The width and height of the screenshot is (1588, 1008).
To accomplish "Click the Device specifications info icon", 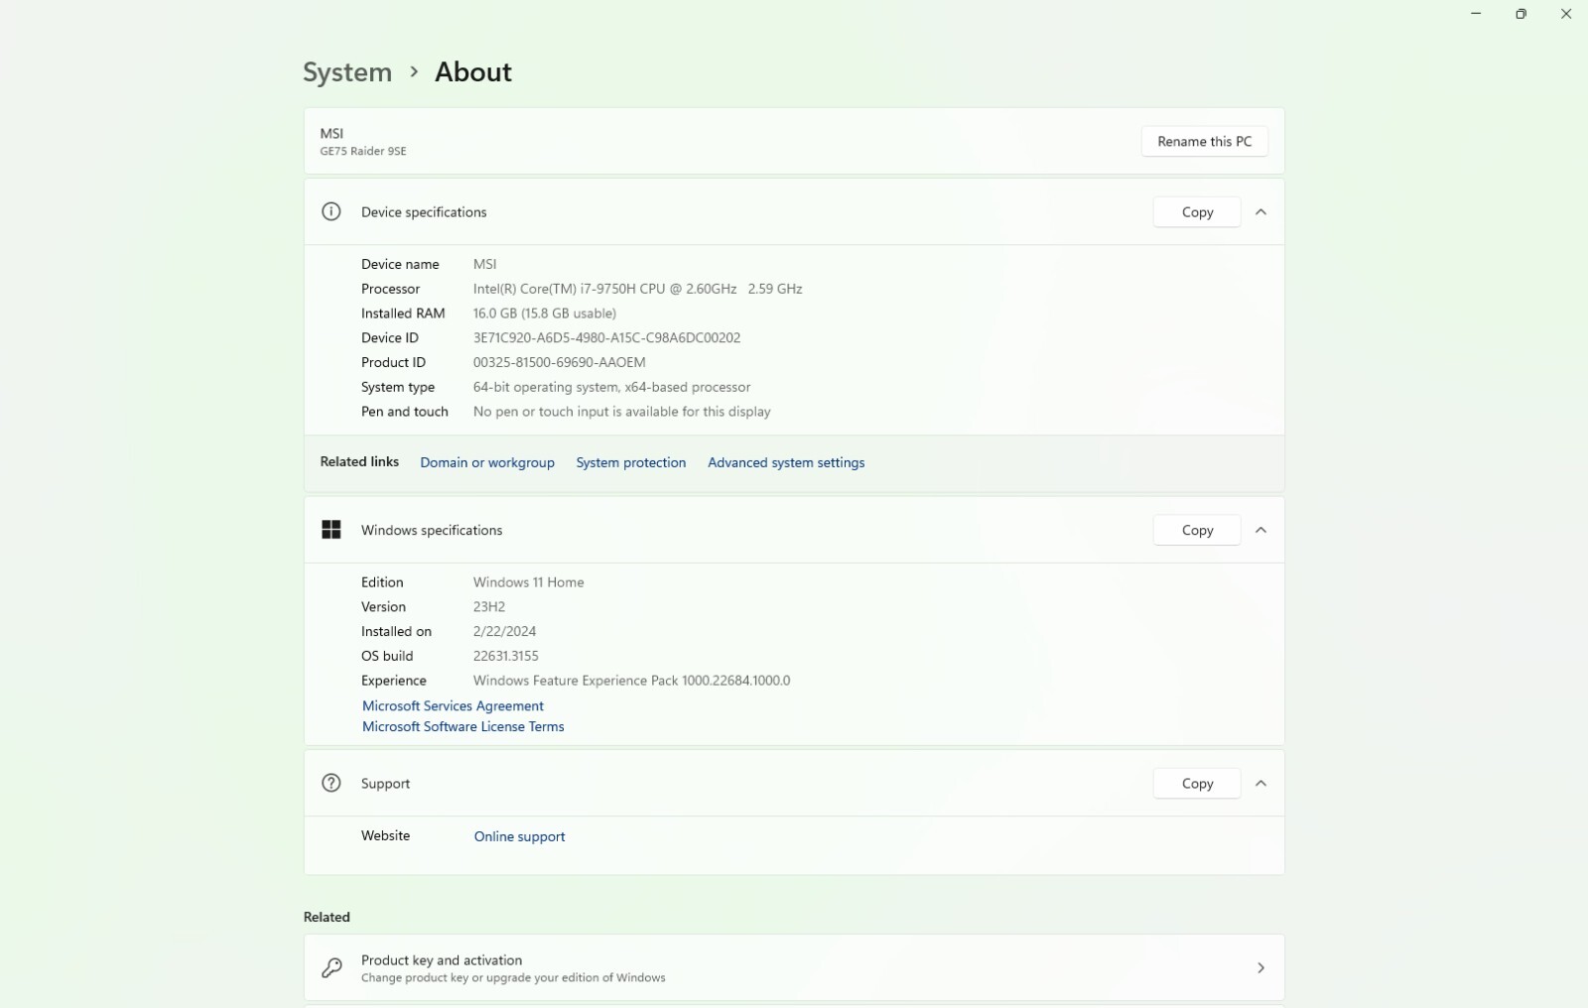I will point(331,211).
